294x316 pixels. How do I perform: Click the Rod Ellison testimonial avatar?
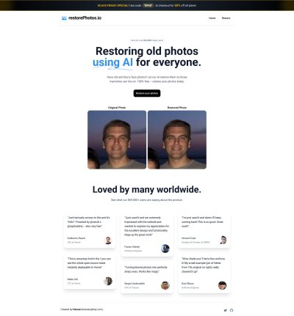tap(222, 285)
